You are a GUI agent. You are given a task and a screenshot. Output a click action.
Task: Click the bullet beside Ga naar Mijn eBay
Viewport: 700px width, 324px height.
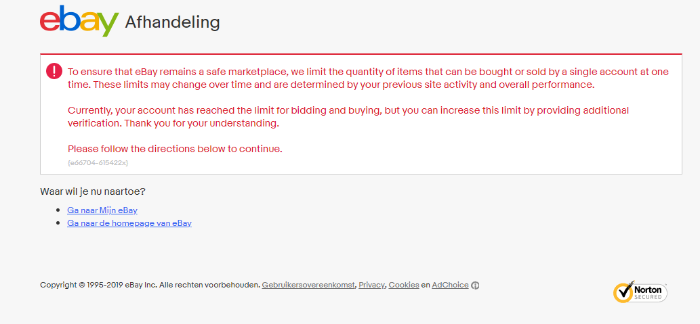58,210
